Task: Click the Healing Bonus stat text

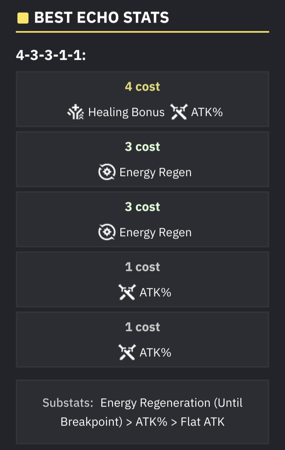Action: coord(126,112)
